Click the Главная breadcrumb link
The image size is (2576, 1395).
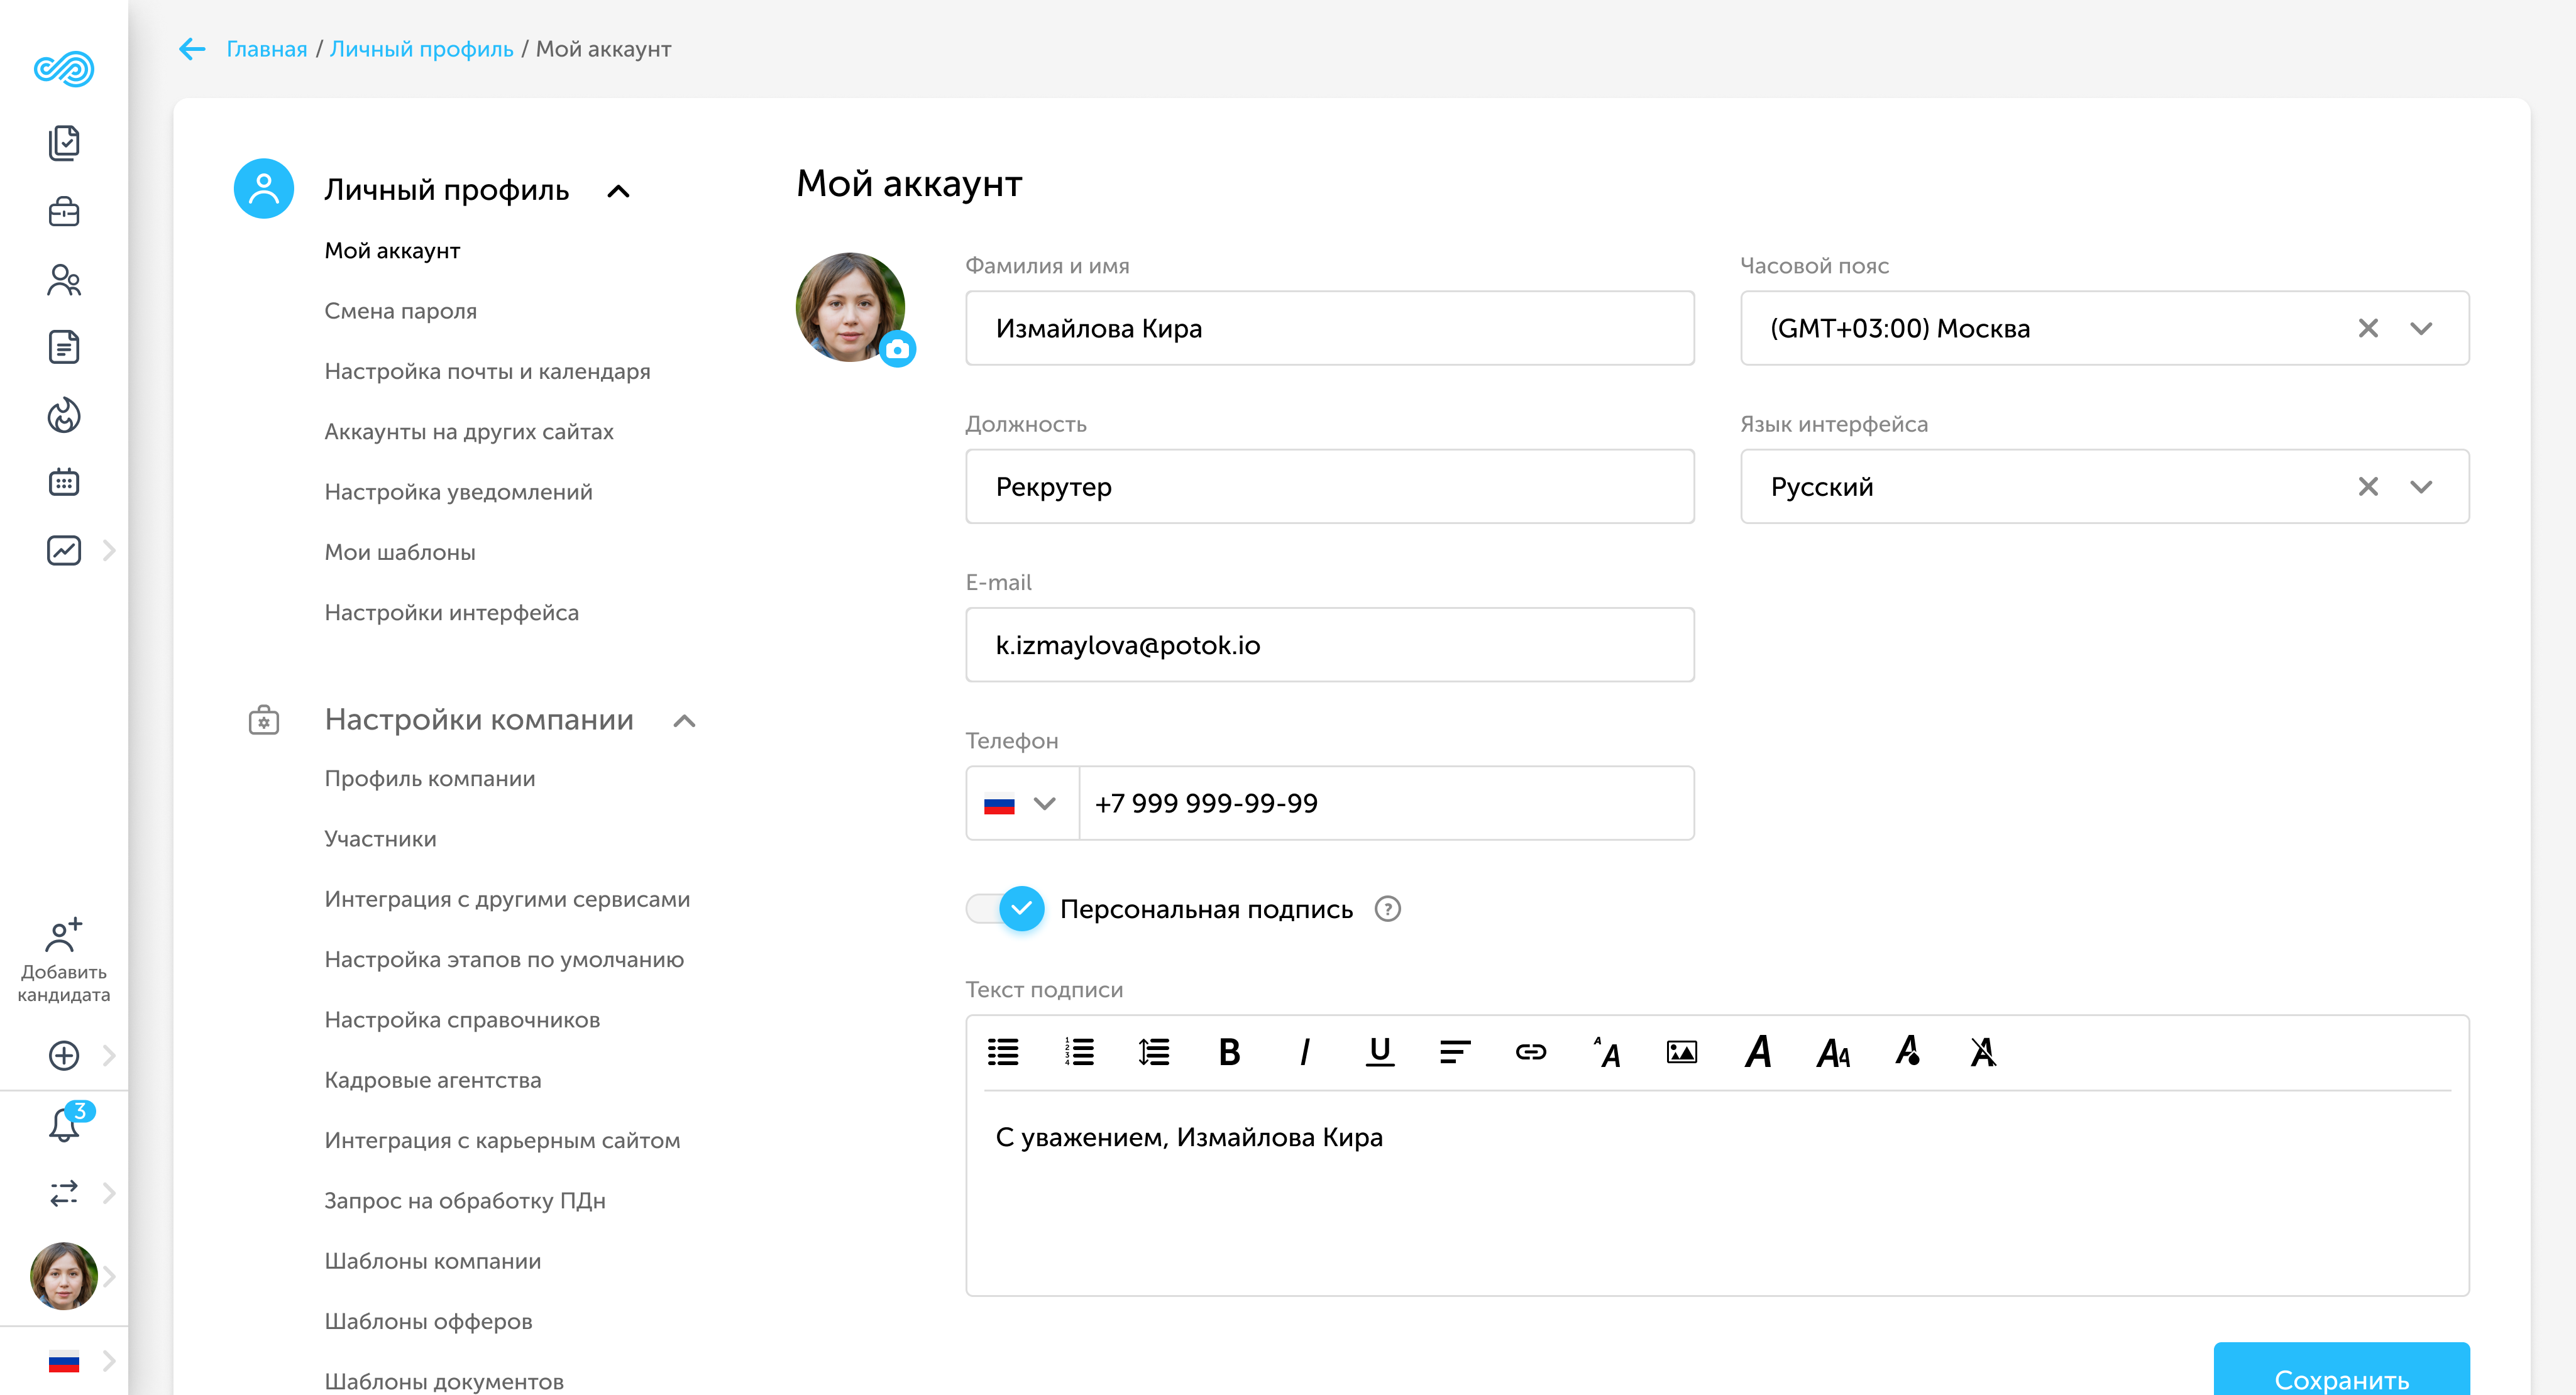[266, 49]
